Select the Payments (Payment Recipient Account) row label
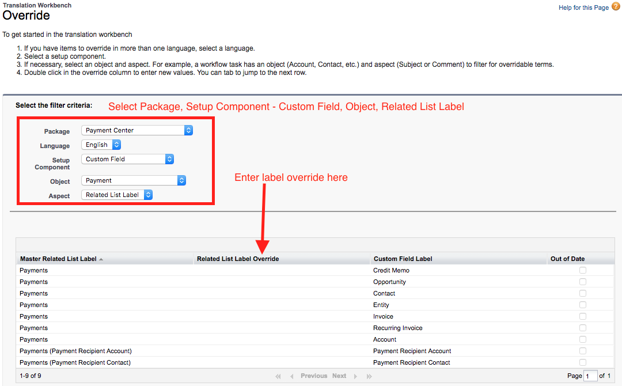This screenshot has height=386, width=622. tap(75, 351)
